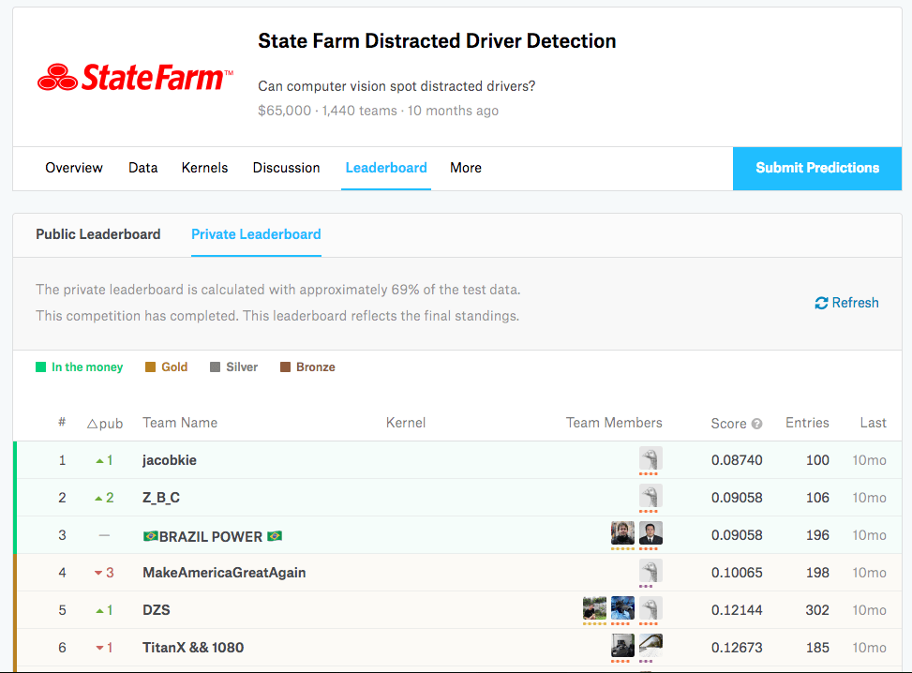This screenshot has height=673, width=912.
Task: Open the BRAZIL POWER team link
Action: point(212,536)
